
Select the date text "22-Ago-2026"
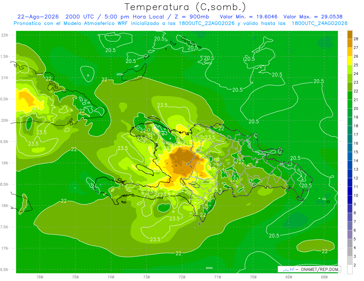[38, 17]
